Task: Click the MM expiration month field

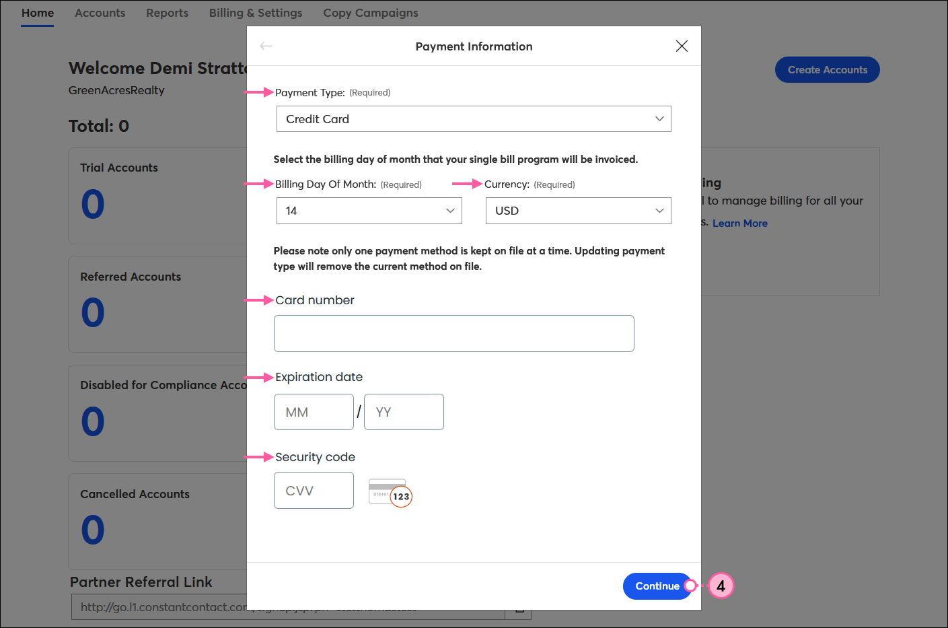Action: 314,412
